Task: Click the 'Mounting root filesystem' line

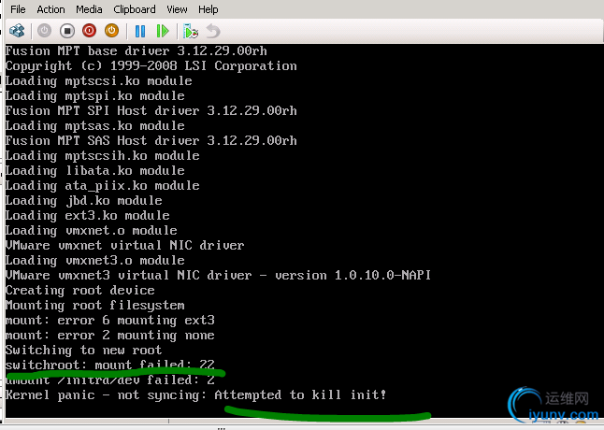Action: [x=94, y=306]
